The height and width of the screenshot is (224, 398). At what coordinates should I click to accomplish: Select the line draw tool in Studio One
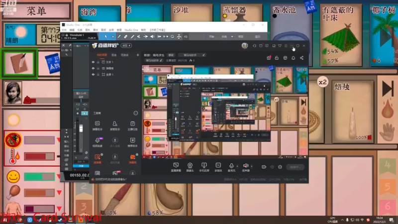pos(132,36)
